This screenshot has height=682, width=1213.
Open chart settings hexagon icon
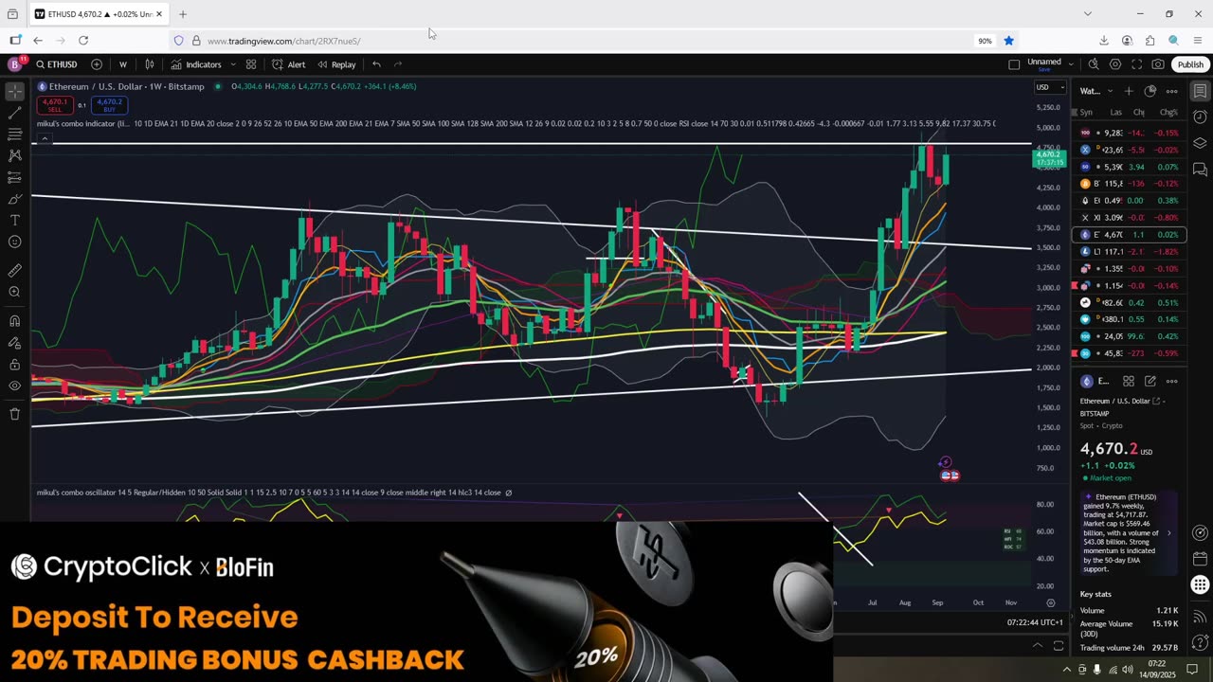[x=1115, y=64]
